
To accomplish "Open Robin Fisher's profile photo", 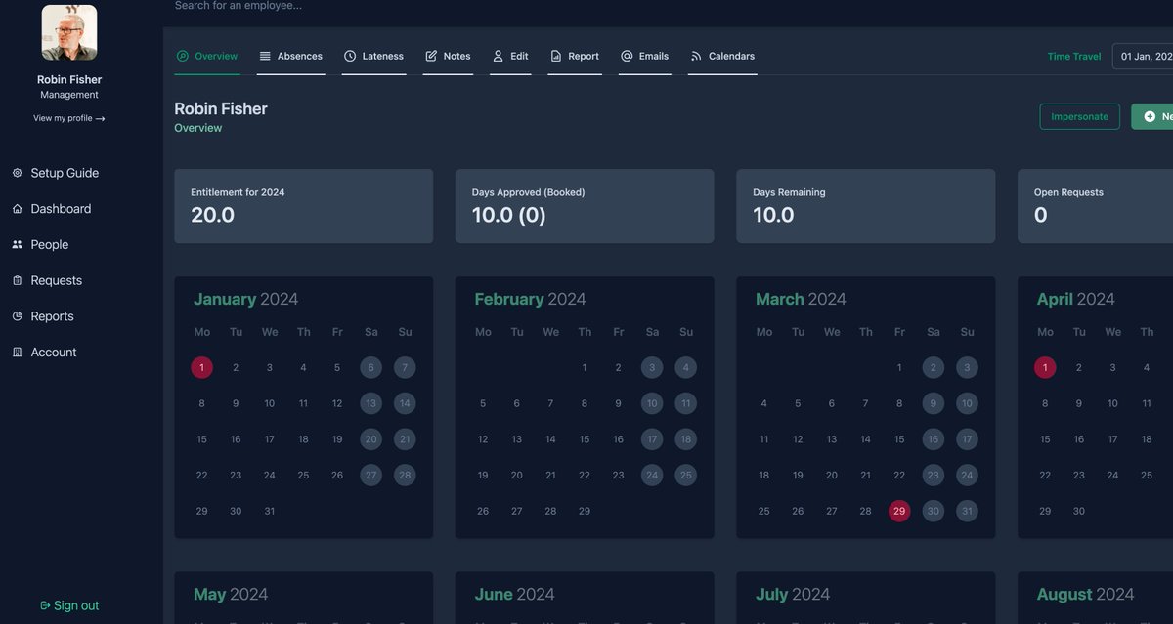I will [x=69, y=32].
